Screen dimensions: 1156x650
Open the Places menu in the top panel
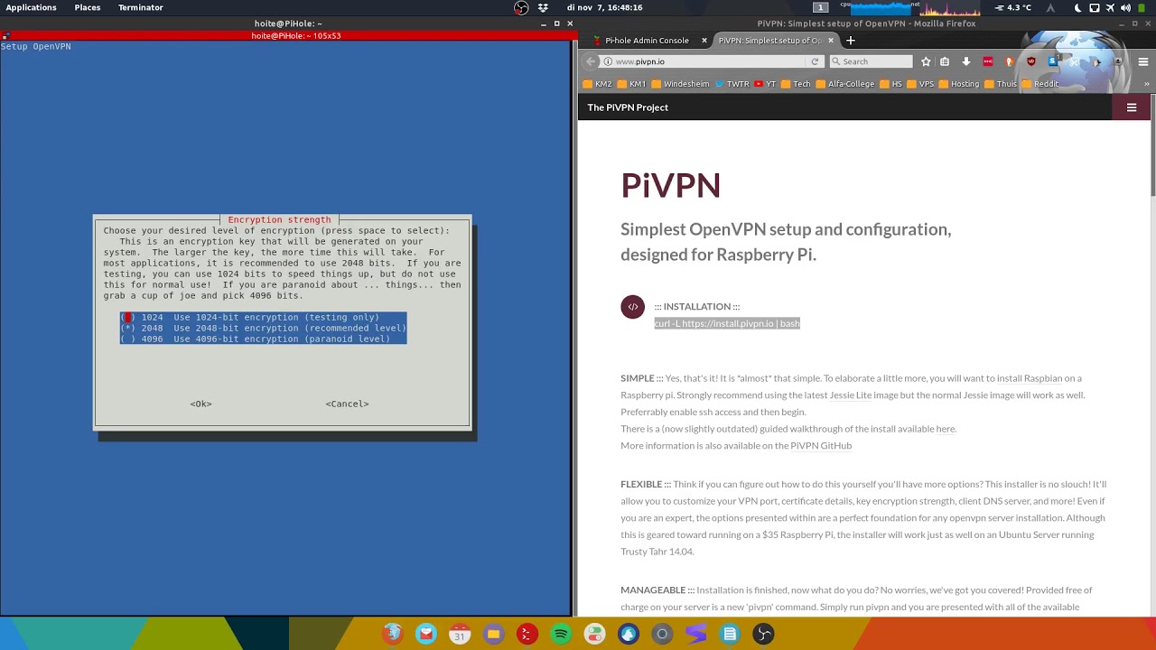[88, 7]
